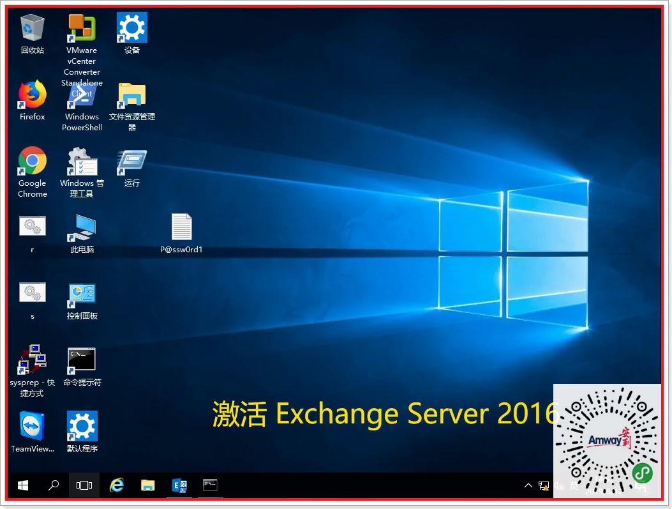Select the sysprep - 快捷方式 shortcut

click(32, 371)
